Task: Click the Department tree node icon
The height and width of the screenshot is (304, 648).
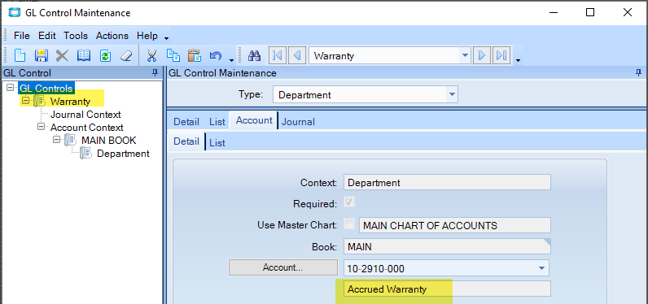Action: click(x=86, y=154)
